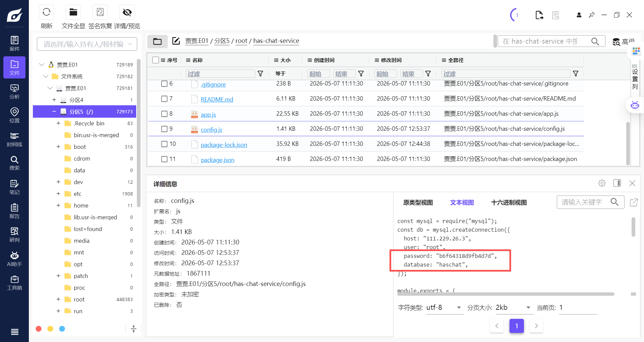This screenshot has width=644, height=342.
Task: Open the 时间线 sidebar section
Action: tap(14, 139)
